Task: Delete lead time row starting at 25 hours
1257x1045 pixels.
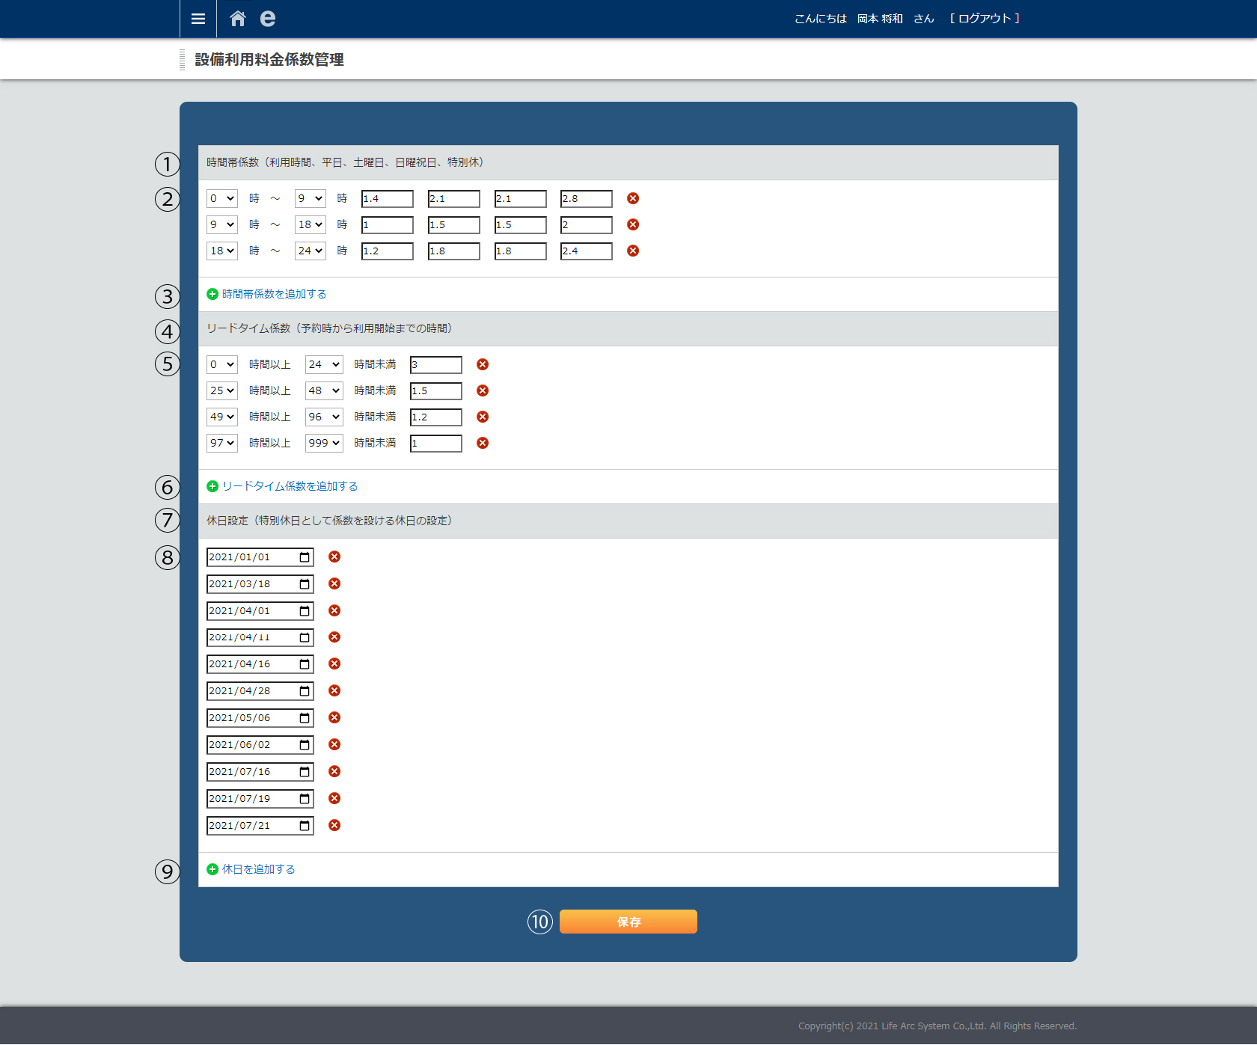Action: [x=483, y=390]
